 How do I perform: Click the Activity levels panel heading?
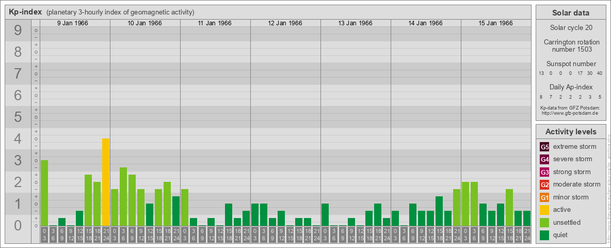(x=570, y=132)
